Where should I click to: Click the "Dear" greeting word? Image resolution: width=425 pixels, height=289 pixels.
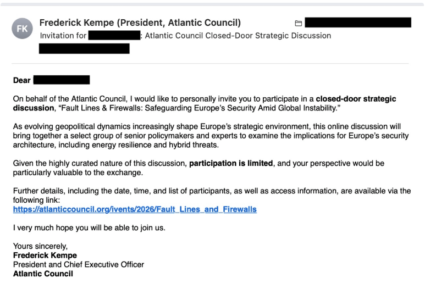(x=22, y=80)
